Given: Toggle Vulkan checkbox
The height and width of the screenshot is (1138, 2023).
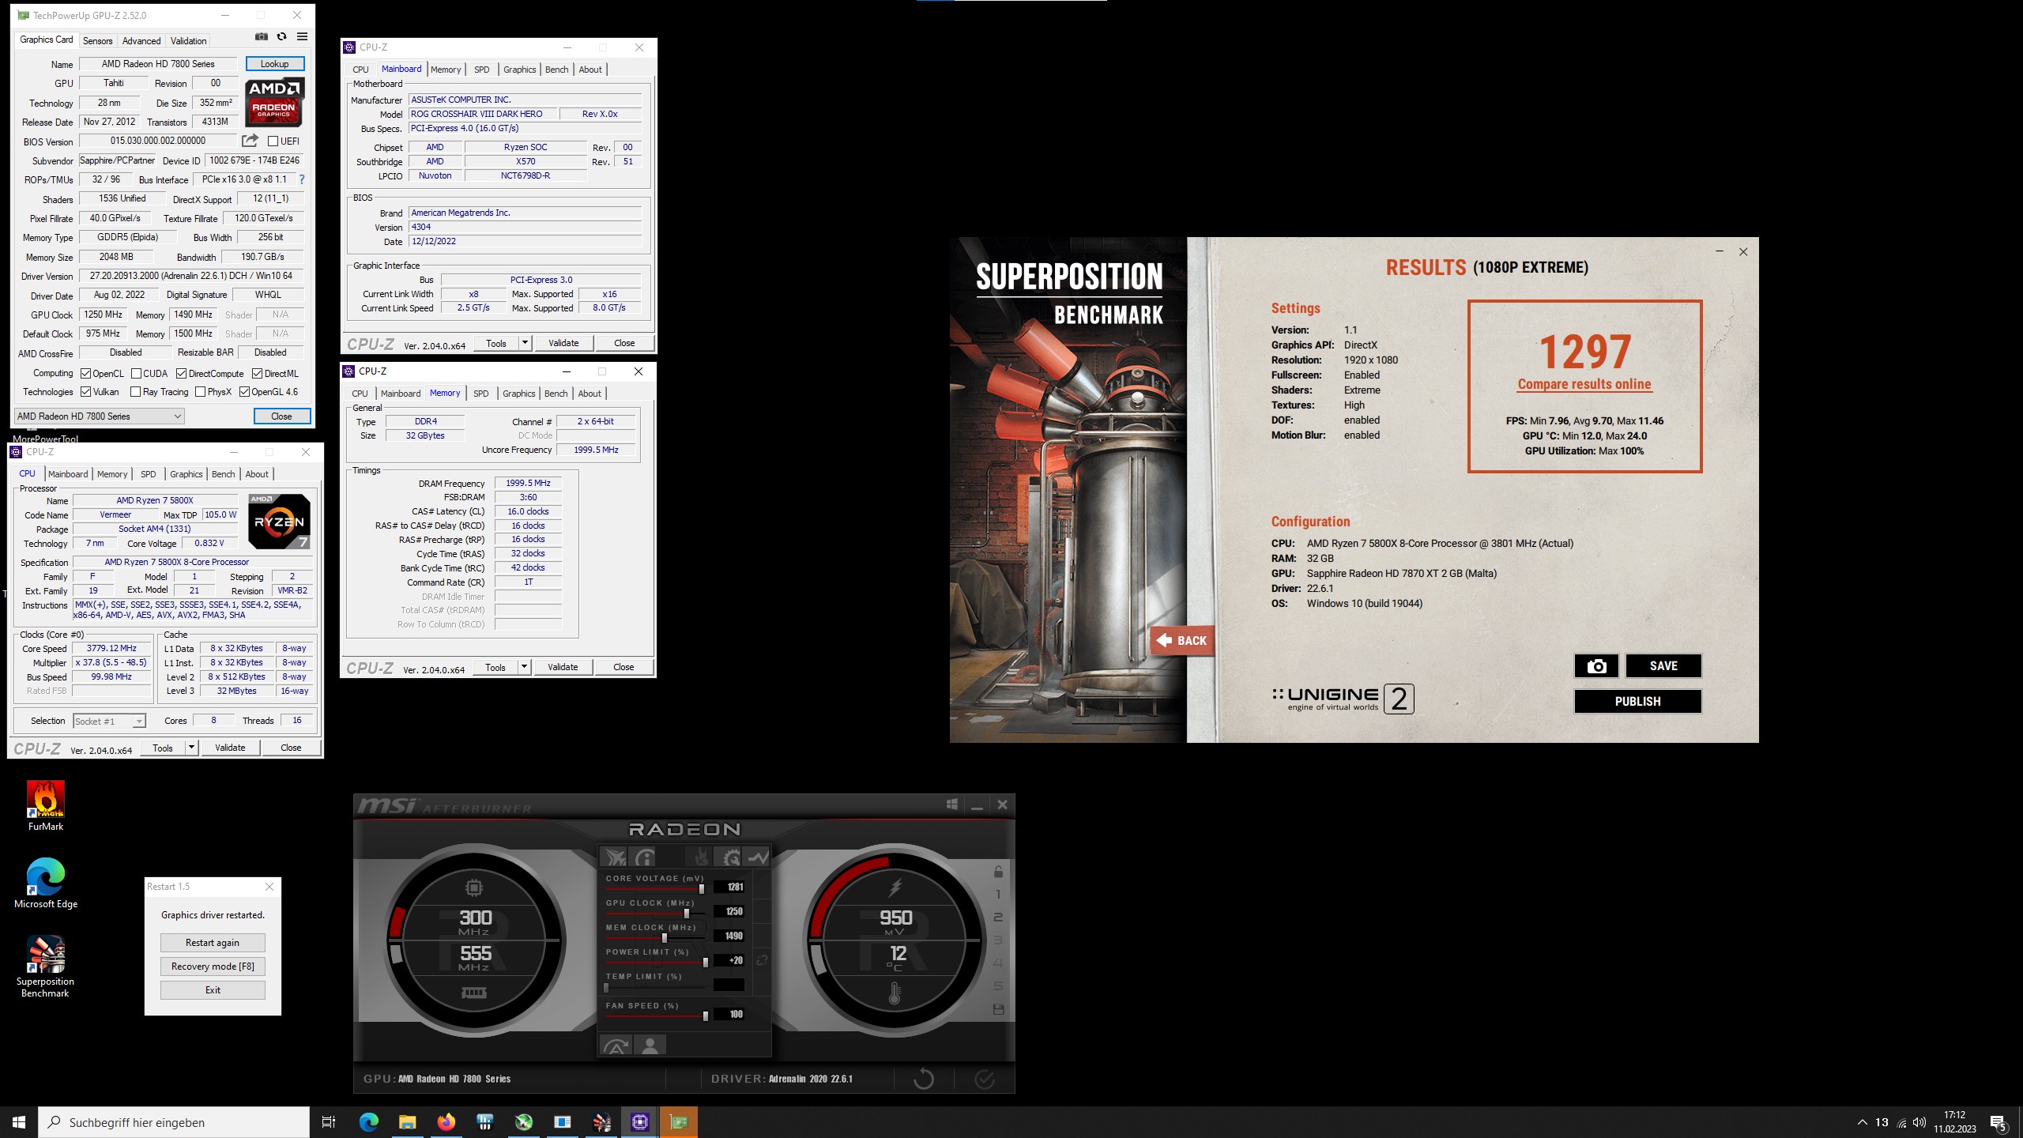Looking at the screenshot, I should click(x=85, y=391).
